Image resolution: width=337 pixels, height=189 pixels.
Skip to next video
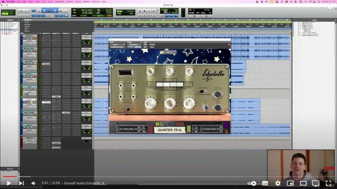tap(21, 183)
